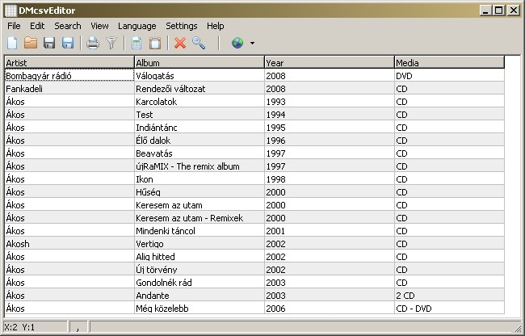Click the magnifying glass search icon
The height and width of the screenshot is (336, 525).
point(199,43)
